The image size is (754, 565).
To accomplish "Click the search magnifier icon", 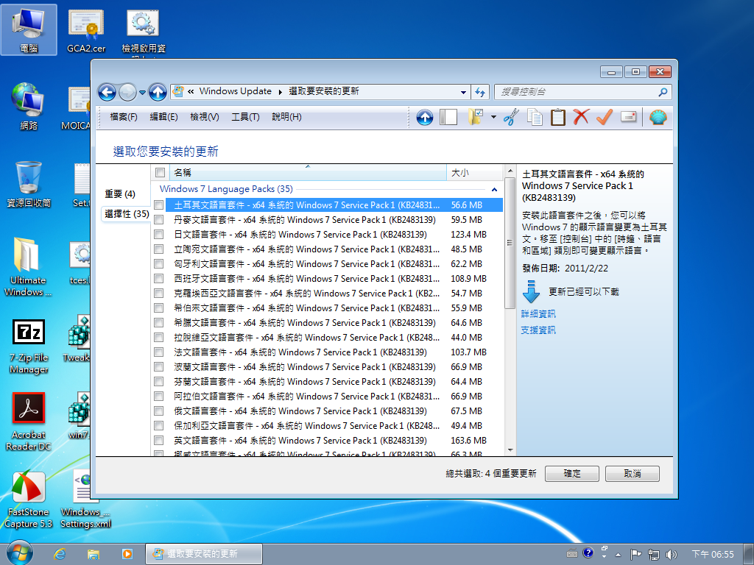I will coord(663,92).
